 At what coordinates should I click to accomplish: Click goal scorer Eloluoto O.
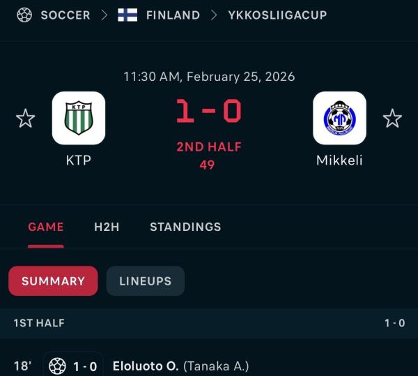coord(146,366)
